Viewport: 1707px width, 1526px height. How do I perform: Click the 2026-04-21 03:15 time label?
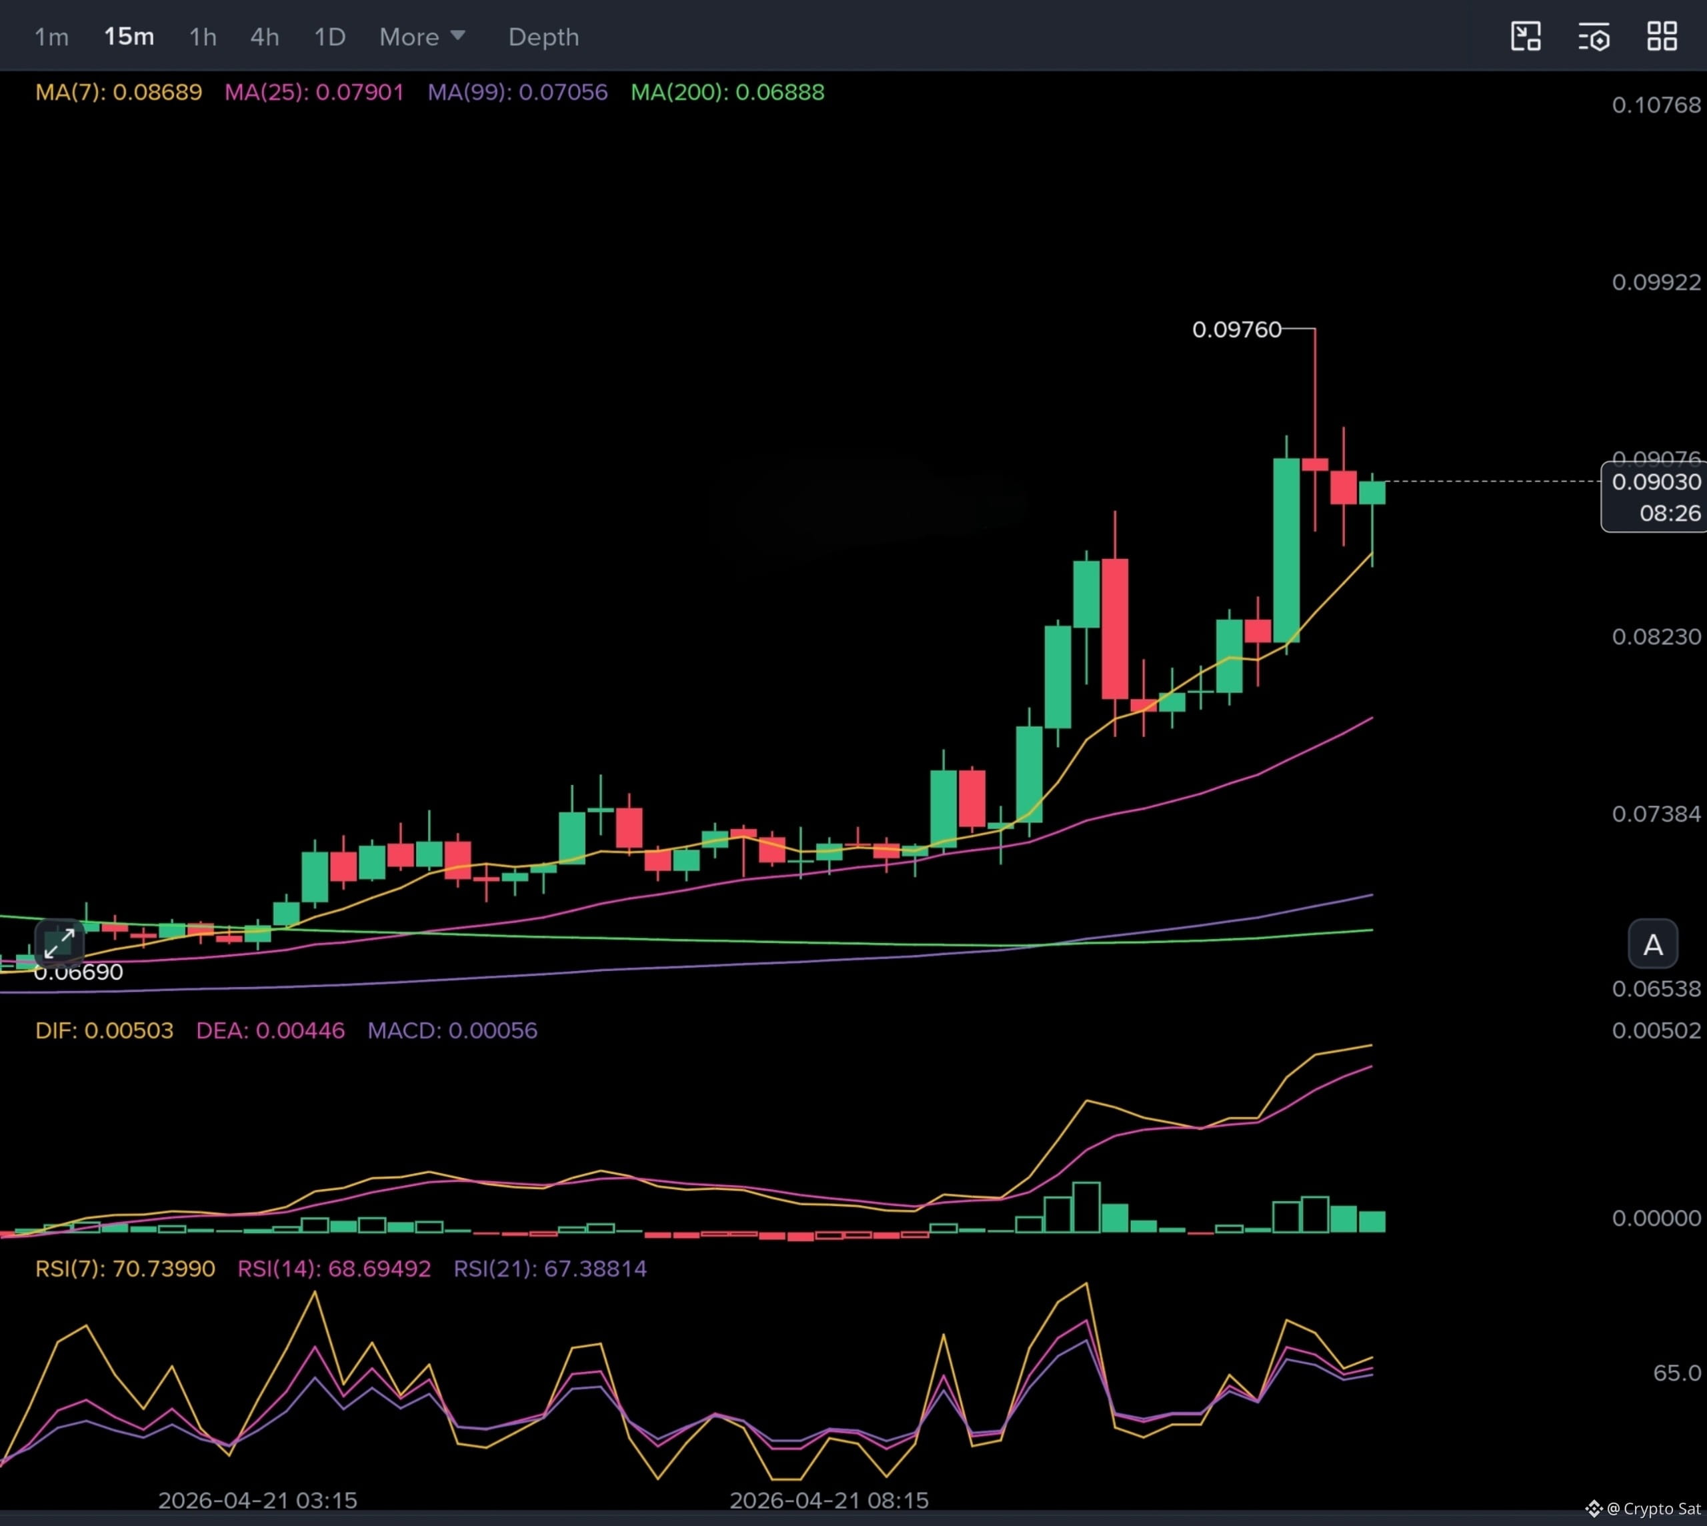tap(257, 1500)
